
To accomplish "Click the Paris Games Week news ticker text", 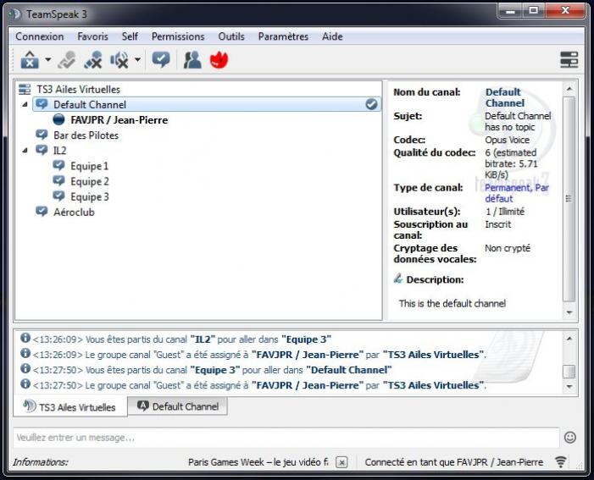I will [x=258, y=462].
